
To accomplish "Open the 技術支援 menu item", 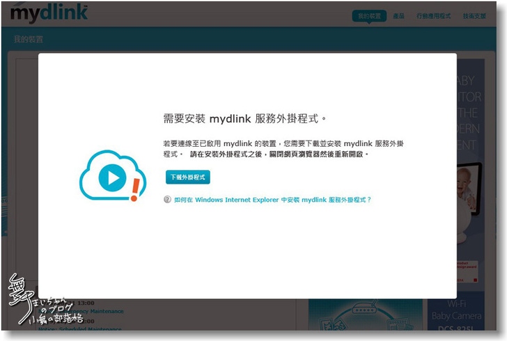I will (x=474, y=16).
